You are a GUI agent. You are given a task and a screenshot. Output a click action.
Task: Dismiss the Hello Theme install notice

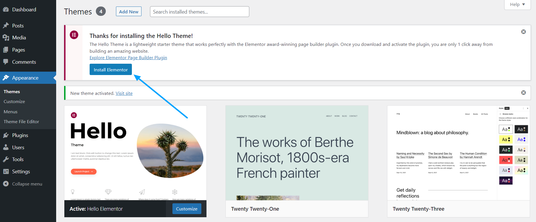click(524, 32)
